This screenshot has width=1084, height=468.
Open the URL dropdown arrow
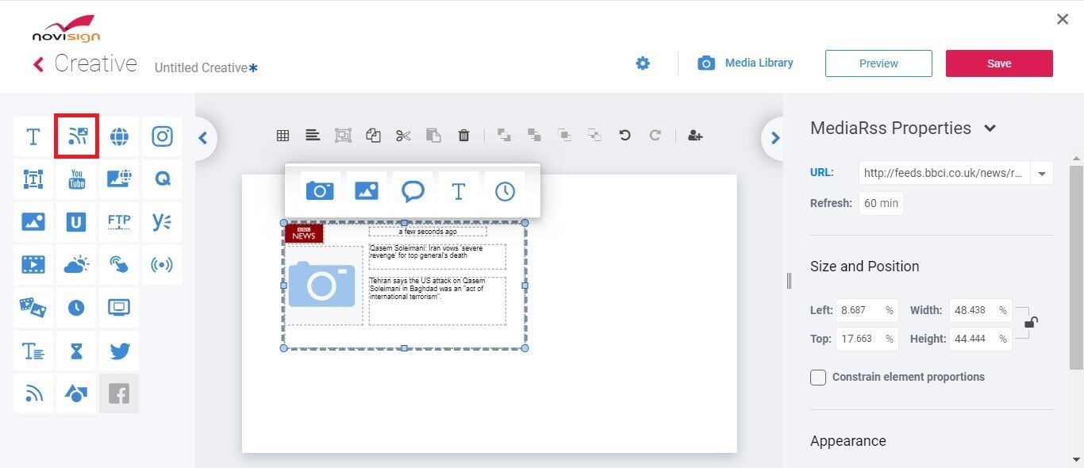[1041, 173]
